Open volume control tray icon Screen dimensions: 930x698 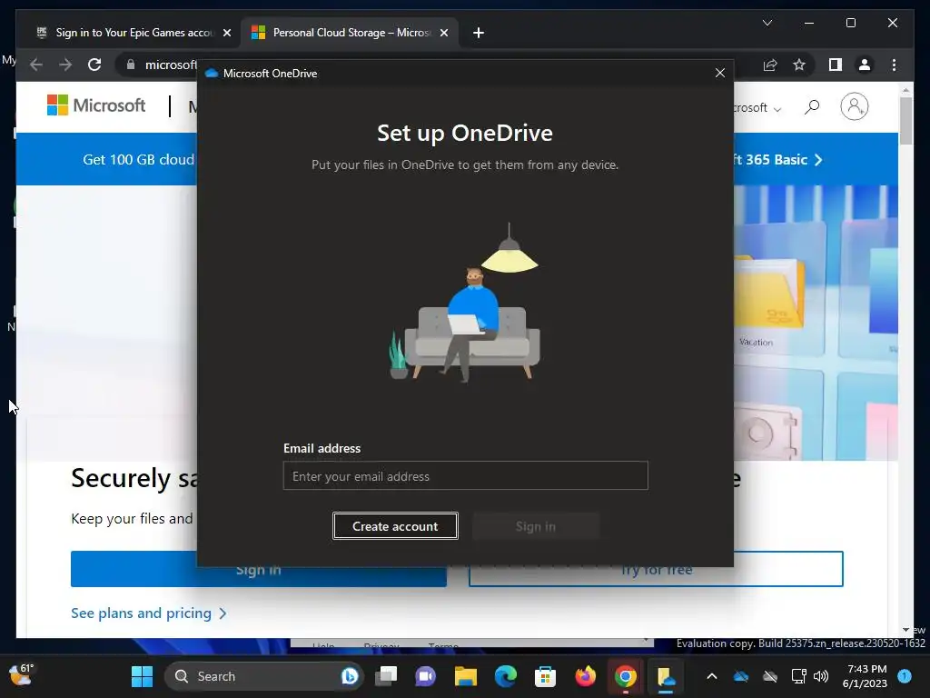tap(821, 676)
